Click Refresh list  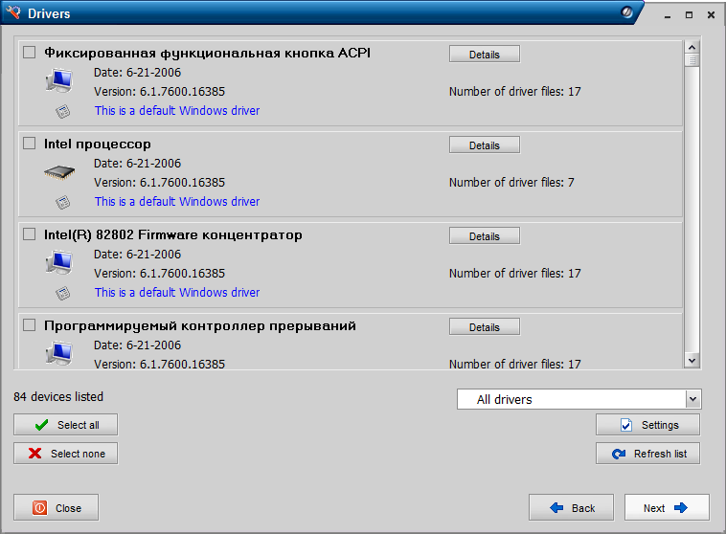point(647,454)
